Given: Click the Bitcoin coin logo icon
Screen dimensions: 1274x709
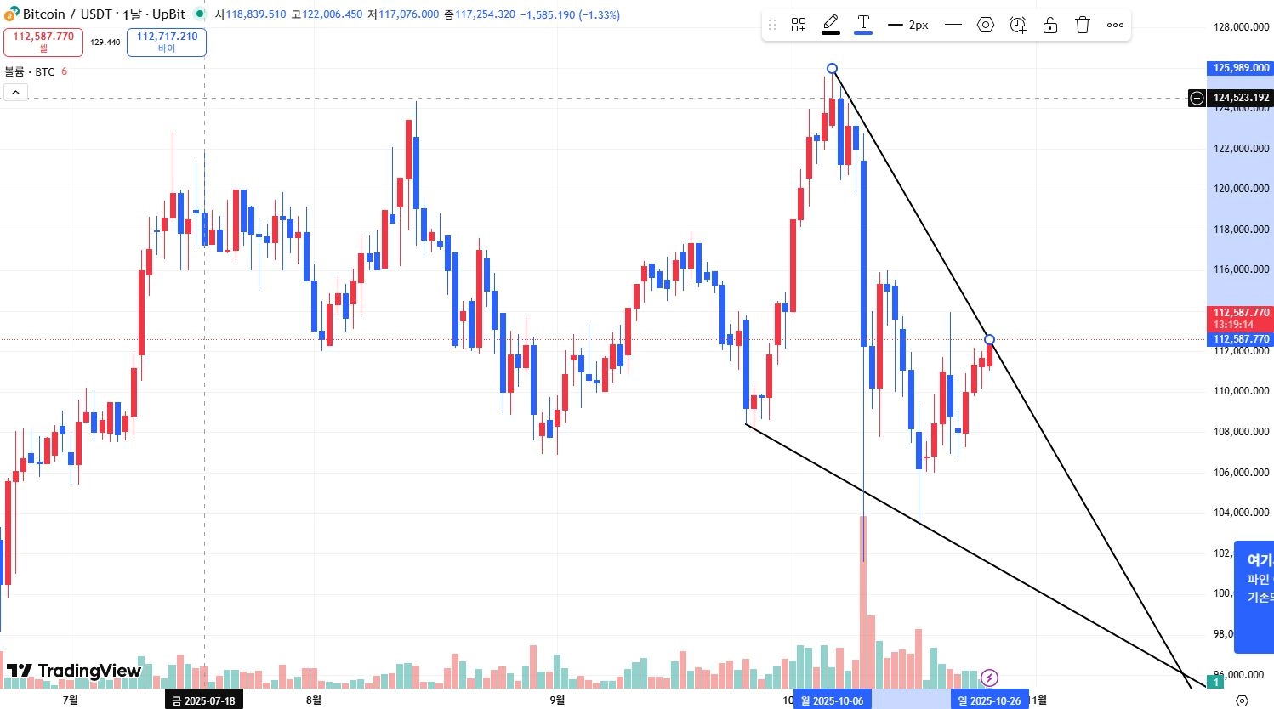Looking at the screenshot, I should click(x=12, y=14).
